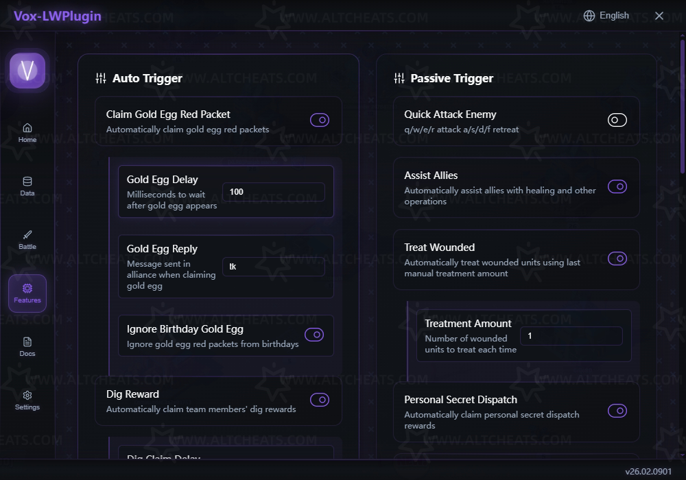Open the Settings gear icon

(27, 396)
